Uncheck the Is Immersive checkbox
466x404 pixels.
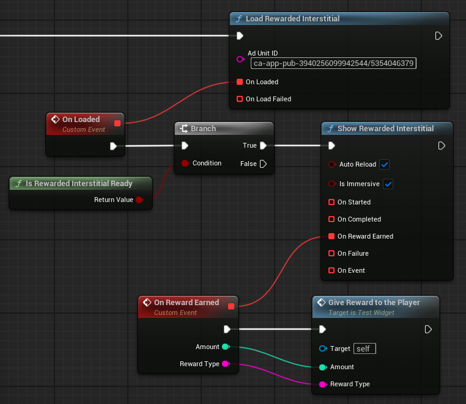[x=388, y=184]
